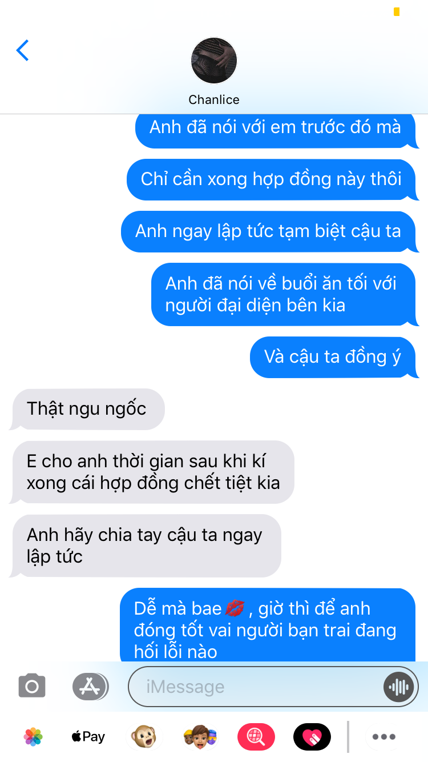Tap the Chanlice contact name
The width and height of the screenshot is (428, 762).
click(214, 99)
